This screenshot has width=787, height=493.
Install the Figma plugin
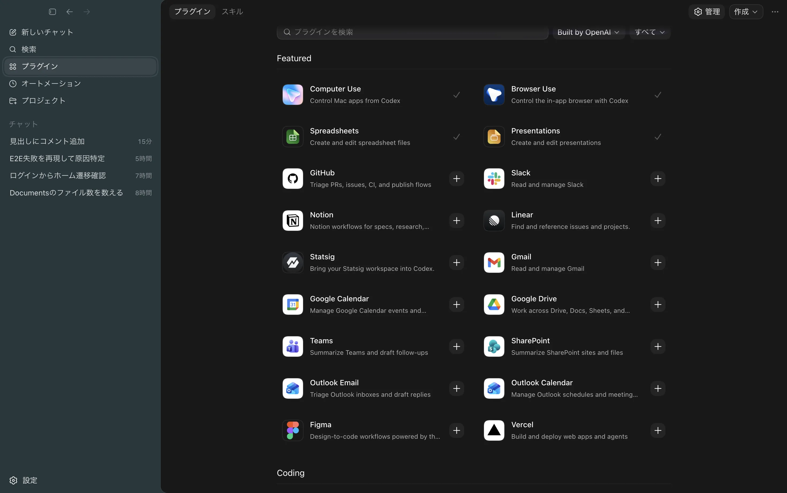click(457, 430)
